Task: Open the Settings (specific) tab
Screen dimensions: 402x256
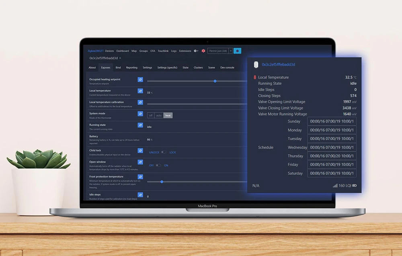Action: click(167, 68)
